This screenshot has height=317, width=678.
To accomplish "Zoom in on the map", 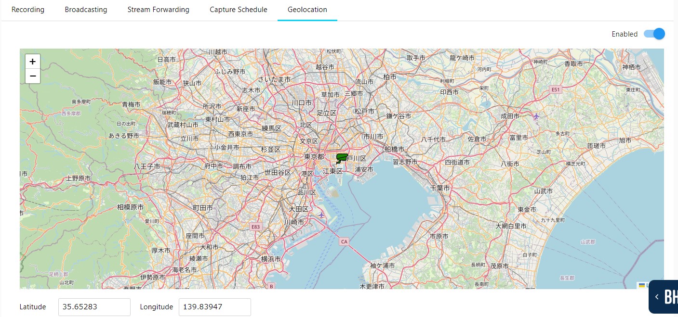I will [33, 62].
